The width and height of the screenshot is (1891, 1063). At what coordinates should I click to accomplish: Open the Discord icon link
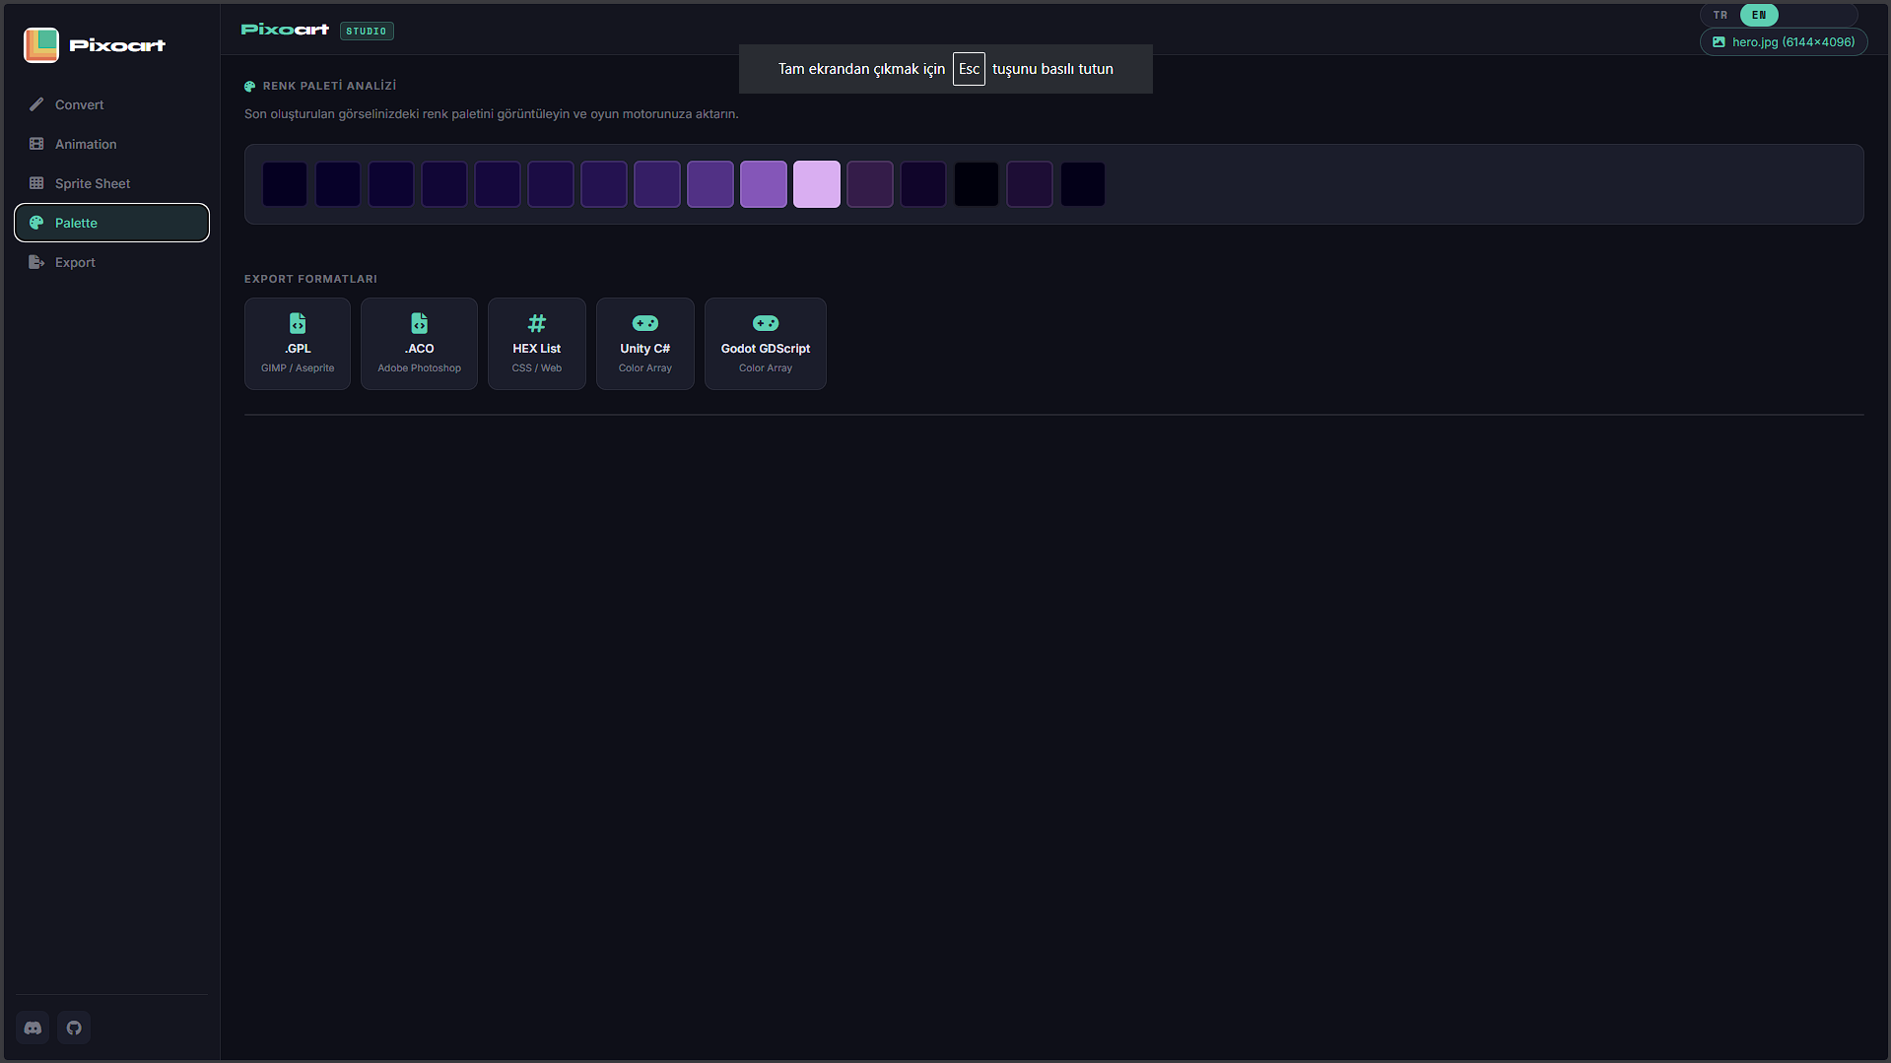[x=33, y=1028]
